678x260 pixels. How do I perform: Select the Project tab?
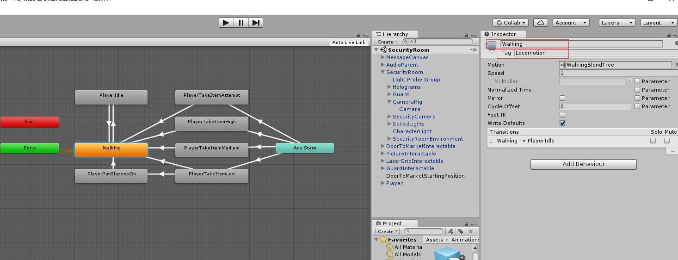coord(392,223)
